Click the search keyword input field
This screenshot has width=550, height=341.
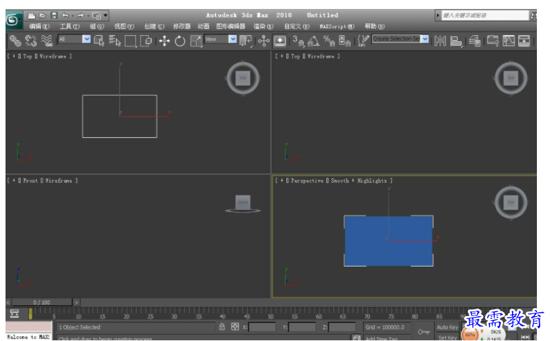(x=484, y=15)
